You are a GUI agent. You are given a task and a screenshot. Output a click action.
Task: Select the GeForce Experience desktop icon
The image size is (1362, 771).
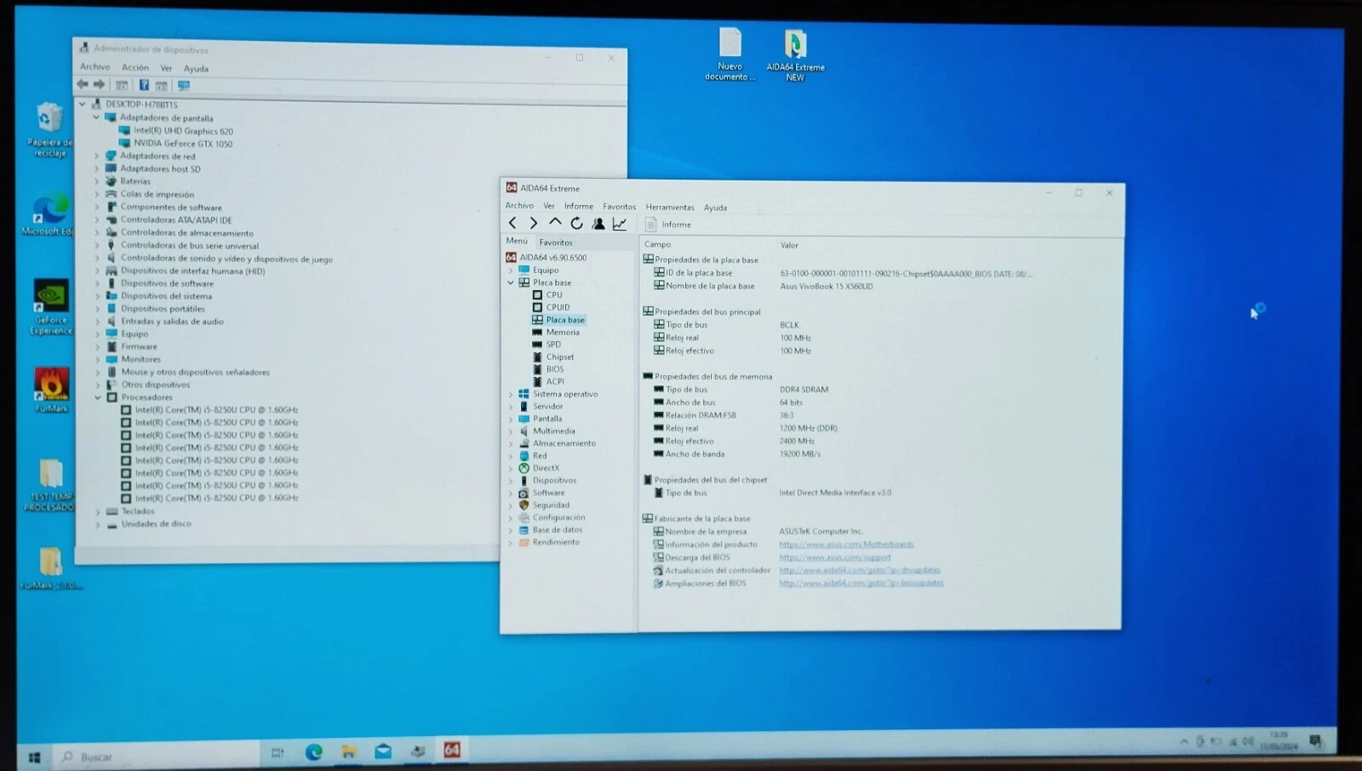pos(51,306)
